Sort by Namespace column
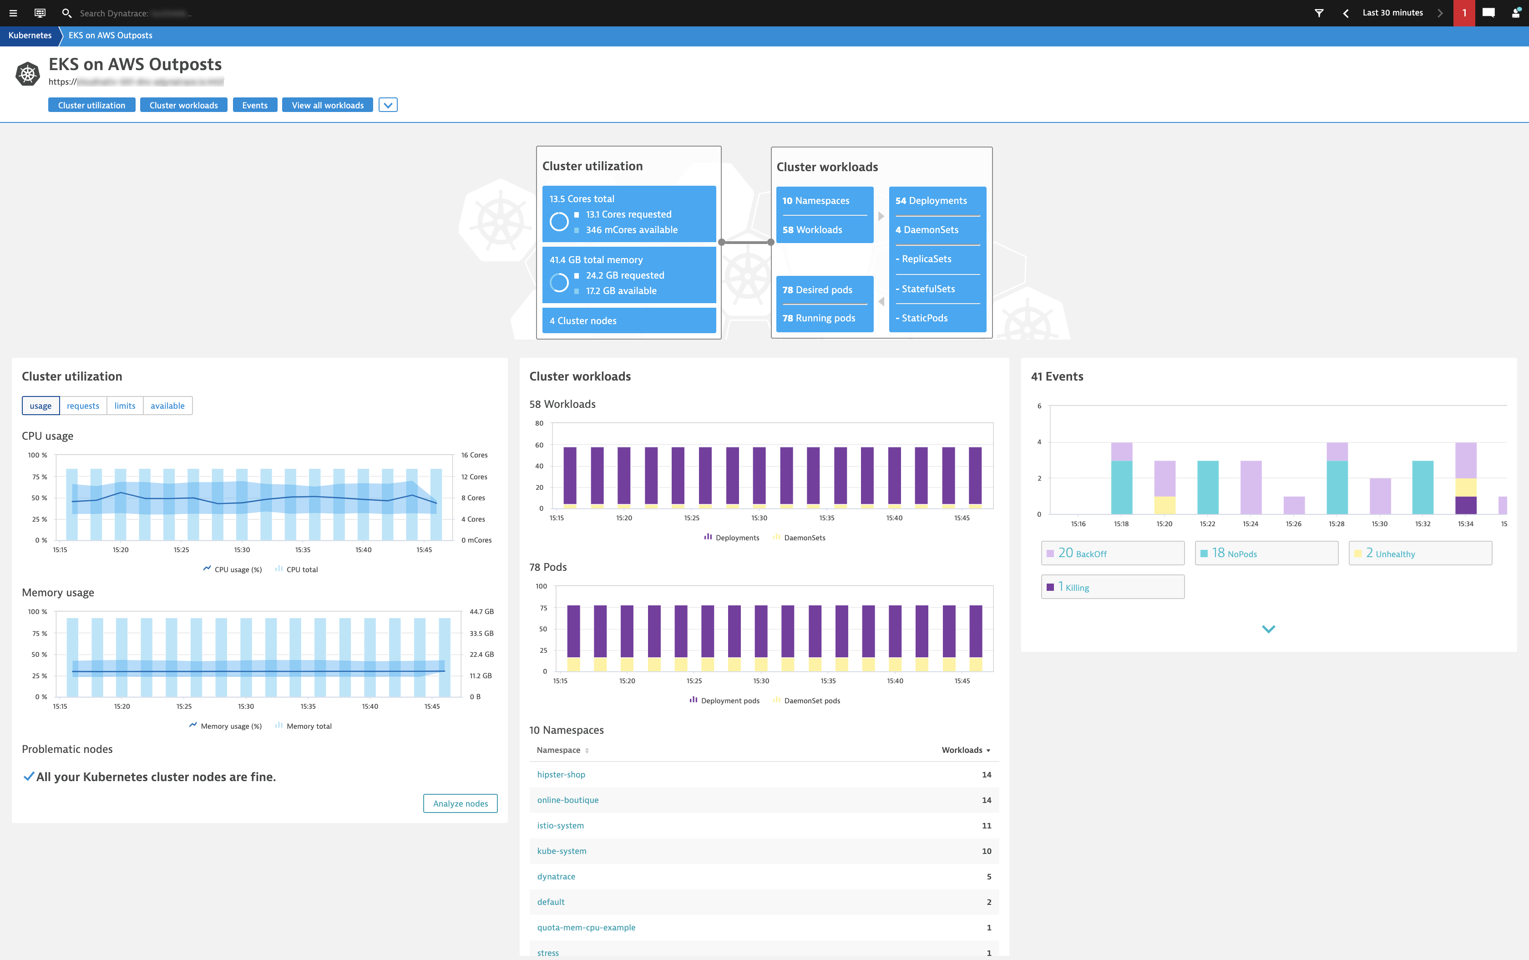The image size is (1529, 960). pyautogui.click(x=562, y=750)
